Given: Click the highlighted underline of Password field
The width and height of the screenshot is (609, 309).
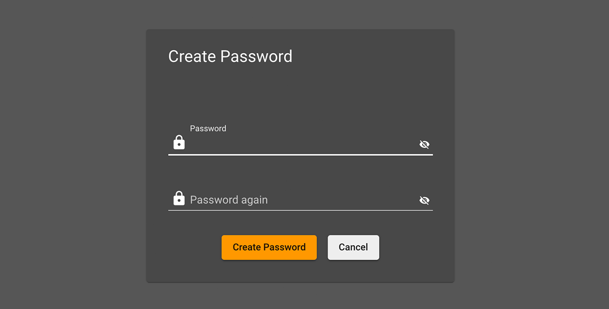Looking at the screenshot, I should [300, 154].
